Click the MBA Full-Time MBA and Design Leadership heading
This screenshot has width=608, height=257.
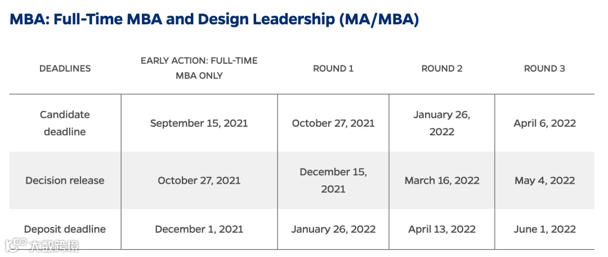coord(214,20)
